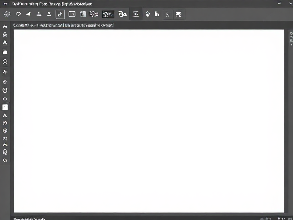This screenshot has height=220, width=293.
Task: Click the rounded square clock icon in sidebar
Action: (x=5, y=90)
